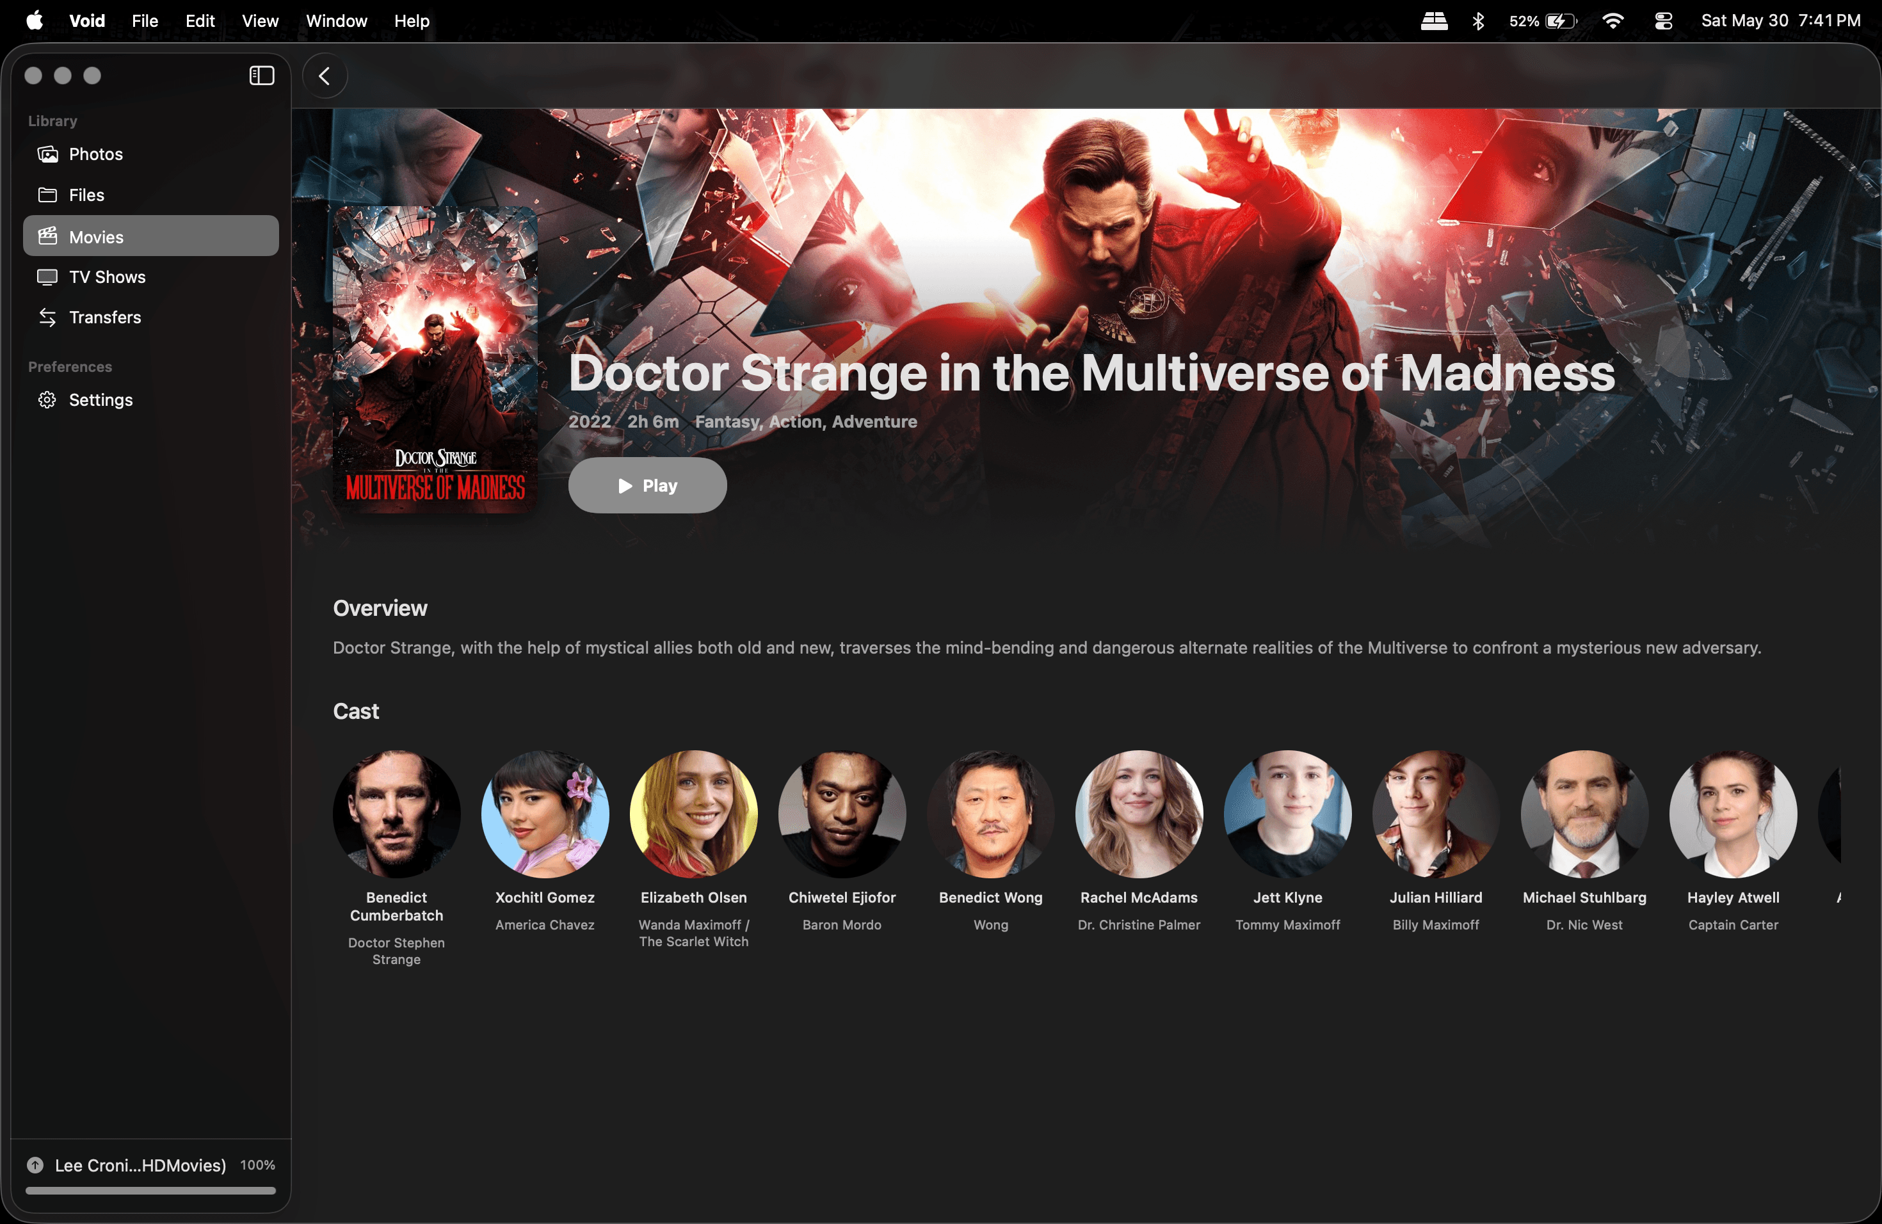Open the Transfers arrows icon

point(47,317)
